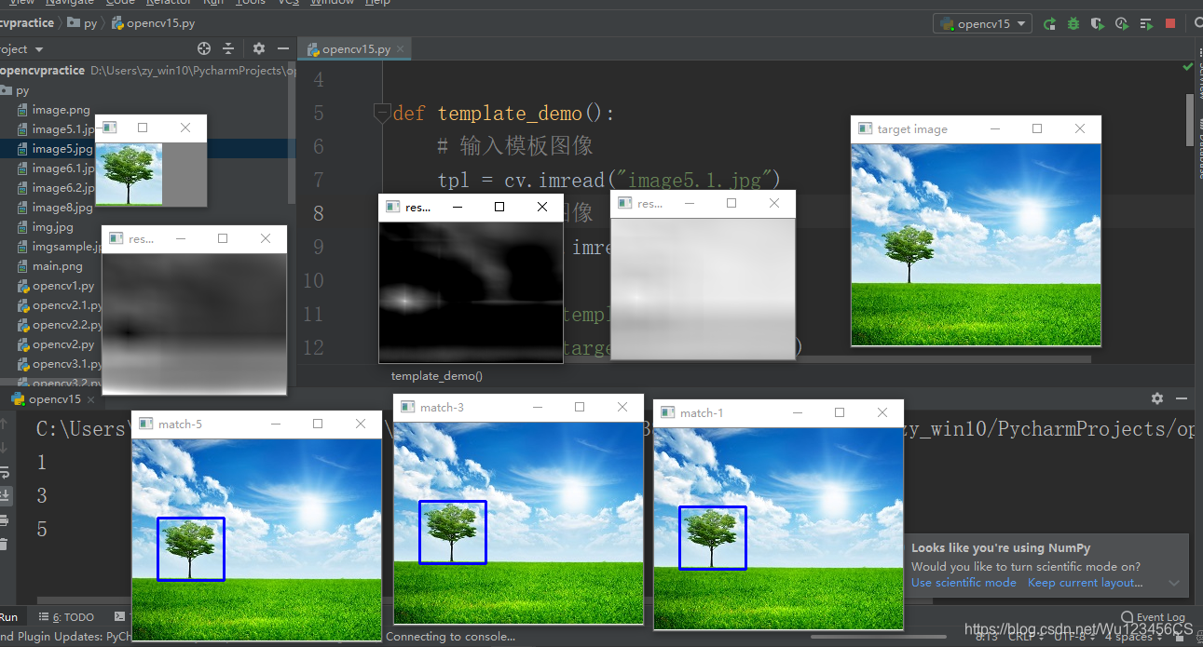Close the opencv15 Run console tab
This screenshot has height=647, width=1203.
(90, 399)
